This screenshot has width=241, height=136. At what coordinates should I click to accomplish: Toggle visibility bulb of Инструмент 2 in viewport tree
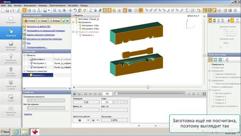click(80, 29)
